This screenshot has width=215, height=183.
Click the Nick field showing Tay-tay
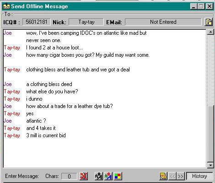pos(86,22)
